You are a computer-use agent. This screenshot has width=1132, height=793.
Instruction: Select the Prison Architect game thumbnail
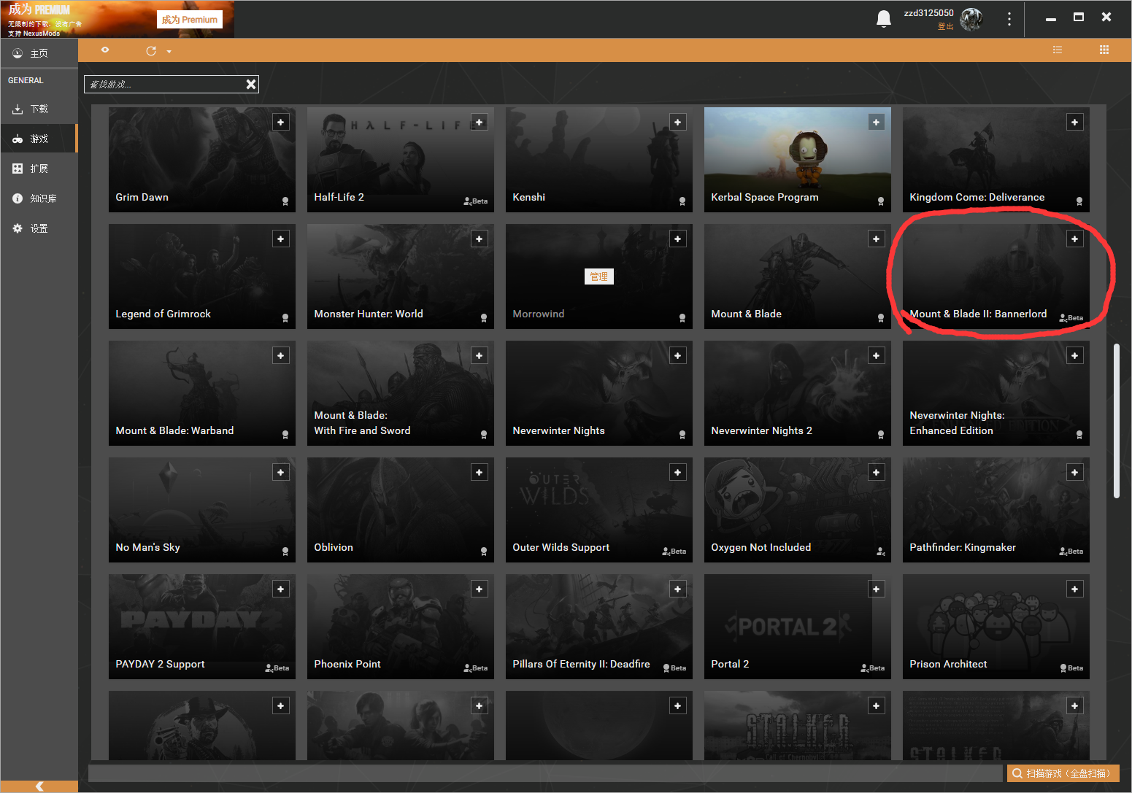[996, 627]
